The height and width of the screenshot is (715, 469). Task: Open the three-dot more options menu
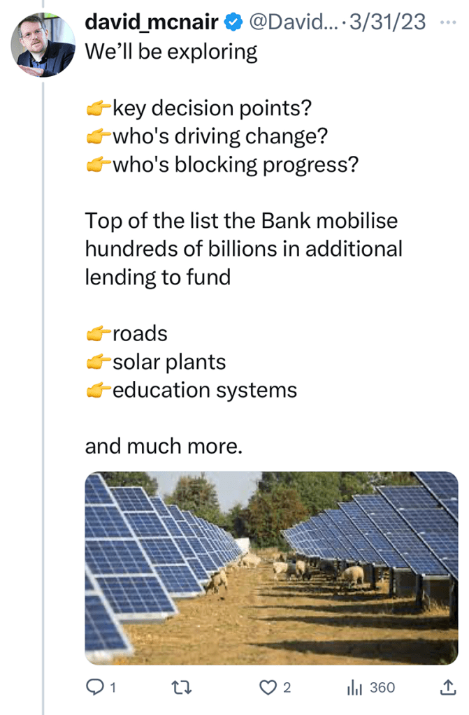point(447,21)
